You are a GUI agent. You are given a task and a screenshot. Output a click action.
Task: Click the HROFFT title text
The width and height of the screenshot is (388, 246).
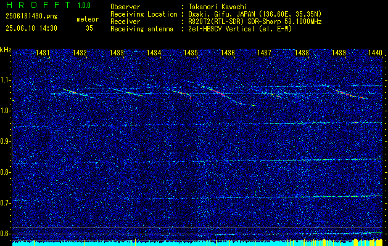pos(38,5)
